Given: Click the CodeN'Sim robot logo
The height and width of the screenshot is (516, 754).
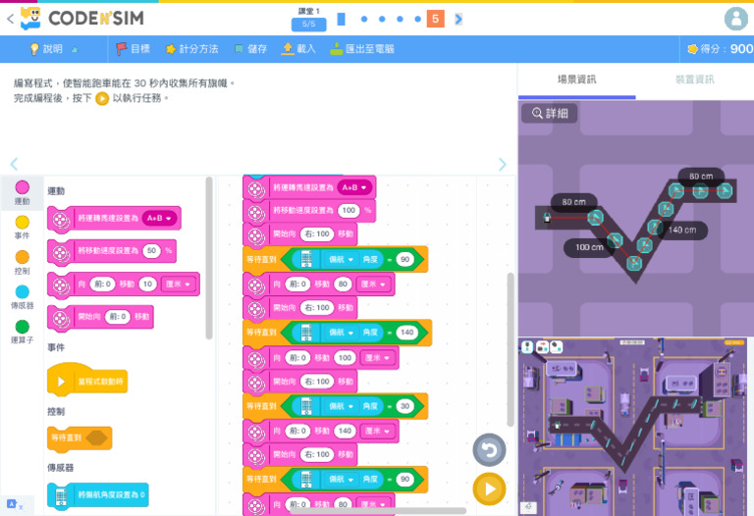Looking at the screenshot, I should (30, 19).
